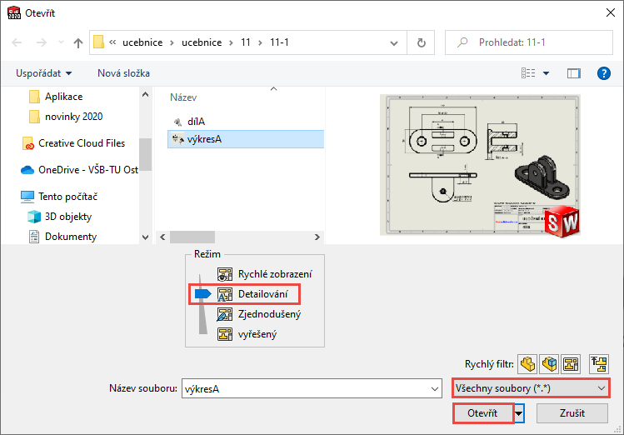
Task: Select the dílA file in list
Action: tap(195, 120)
